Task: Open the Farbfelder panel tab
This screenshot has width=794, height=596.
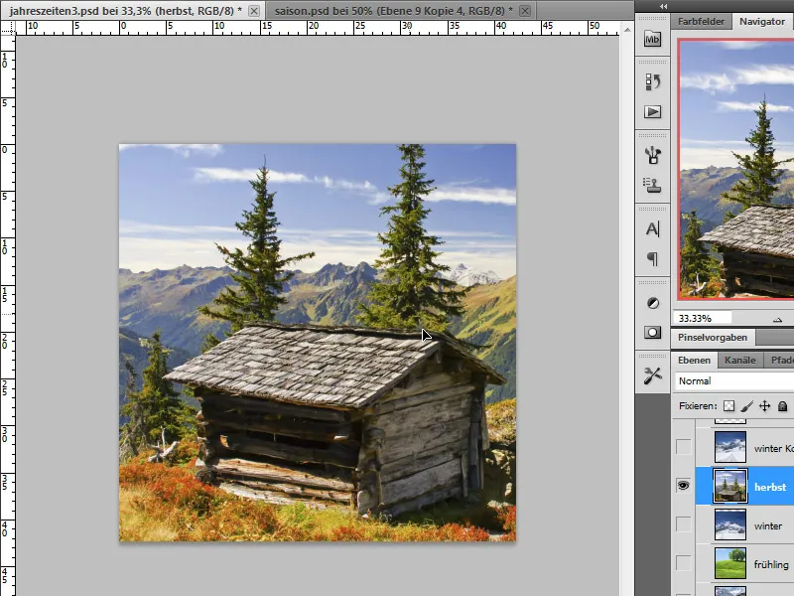Action: [702, 21]
